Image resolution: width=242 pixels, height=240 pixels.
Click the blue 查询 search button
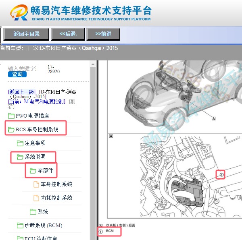point(17,74)
